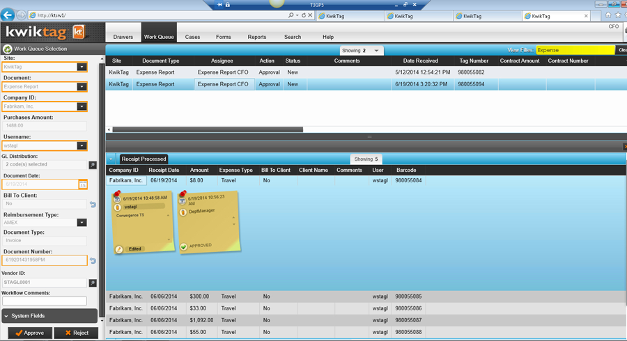Select the row with tag 980055094
The image size is (627, 341).
(366, 84)
